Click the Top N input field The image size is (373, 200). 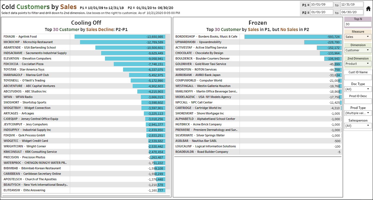(x=358, y=24)
